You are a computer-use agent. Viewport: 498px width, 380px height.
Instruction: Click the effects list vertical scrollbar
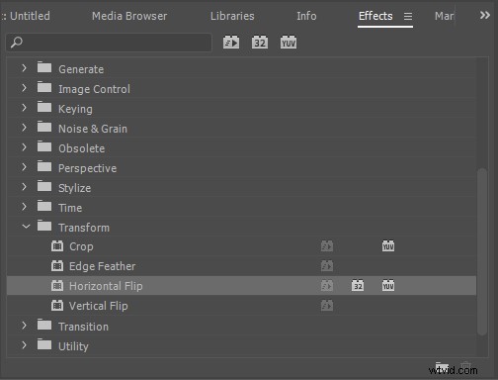(x=482, y=252)
